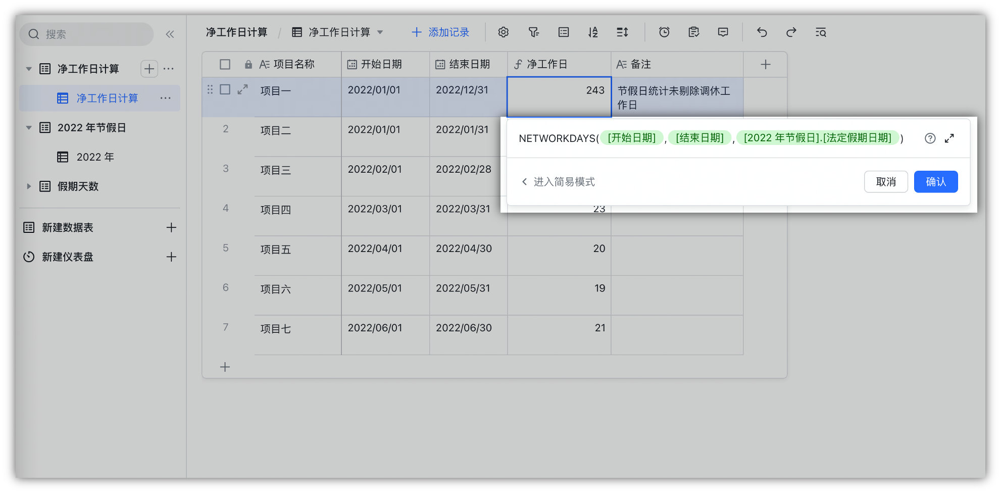Open the 净工作日计算 table title dropdown

tap(380, 32)
